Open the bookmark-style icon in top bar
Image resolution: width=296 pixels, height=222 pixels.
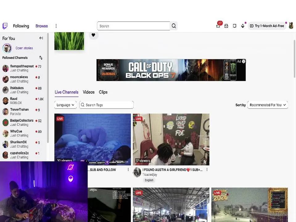(x=234, y=26)
